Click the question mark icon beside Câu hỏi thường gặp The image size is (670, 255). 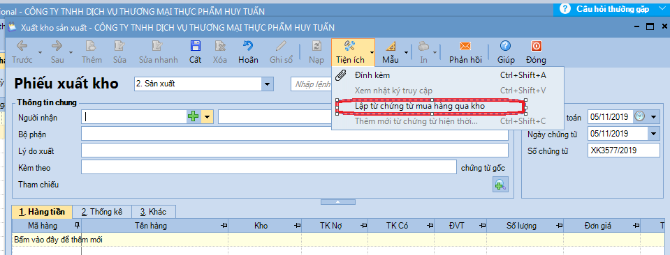(565, 9)
